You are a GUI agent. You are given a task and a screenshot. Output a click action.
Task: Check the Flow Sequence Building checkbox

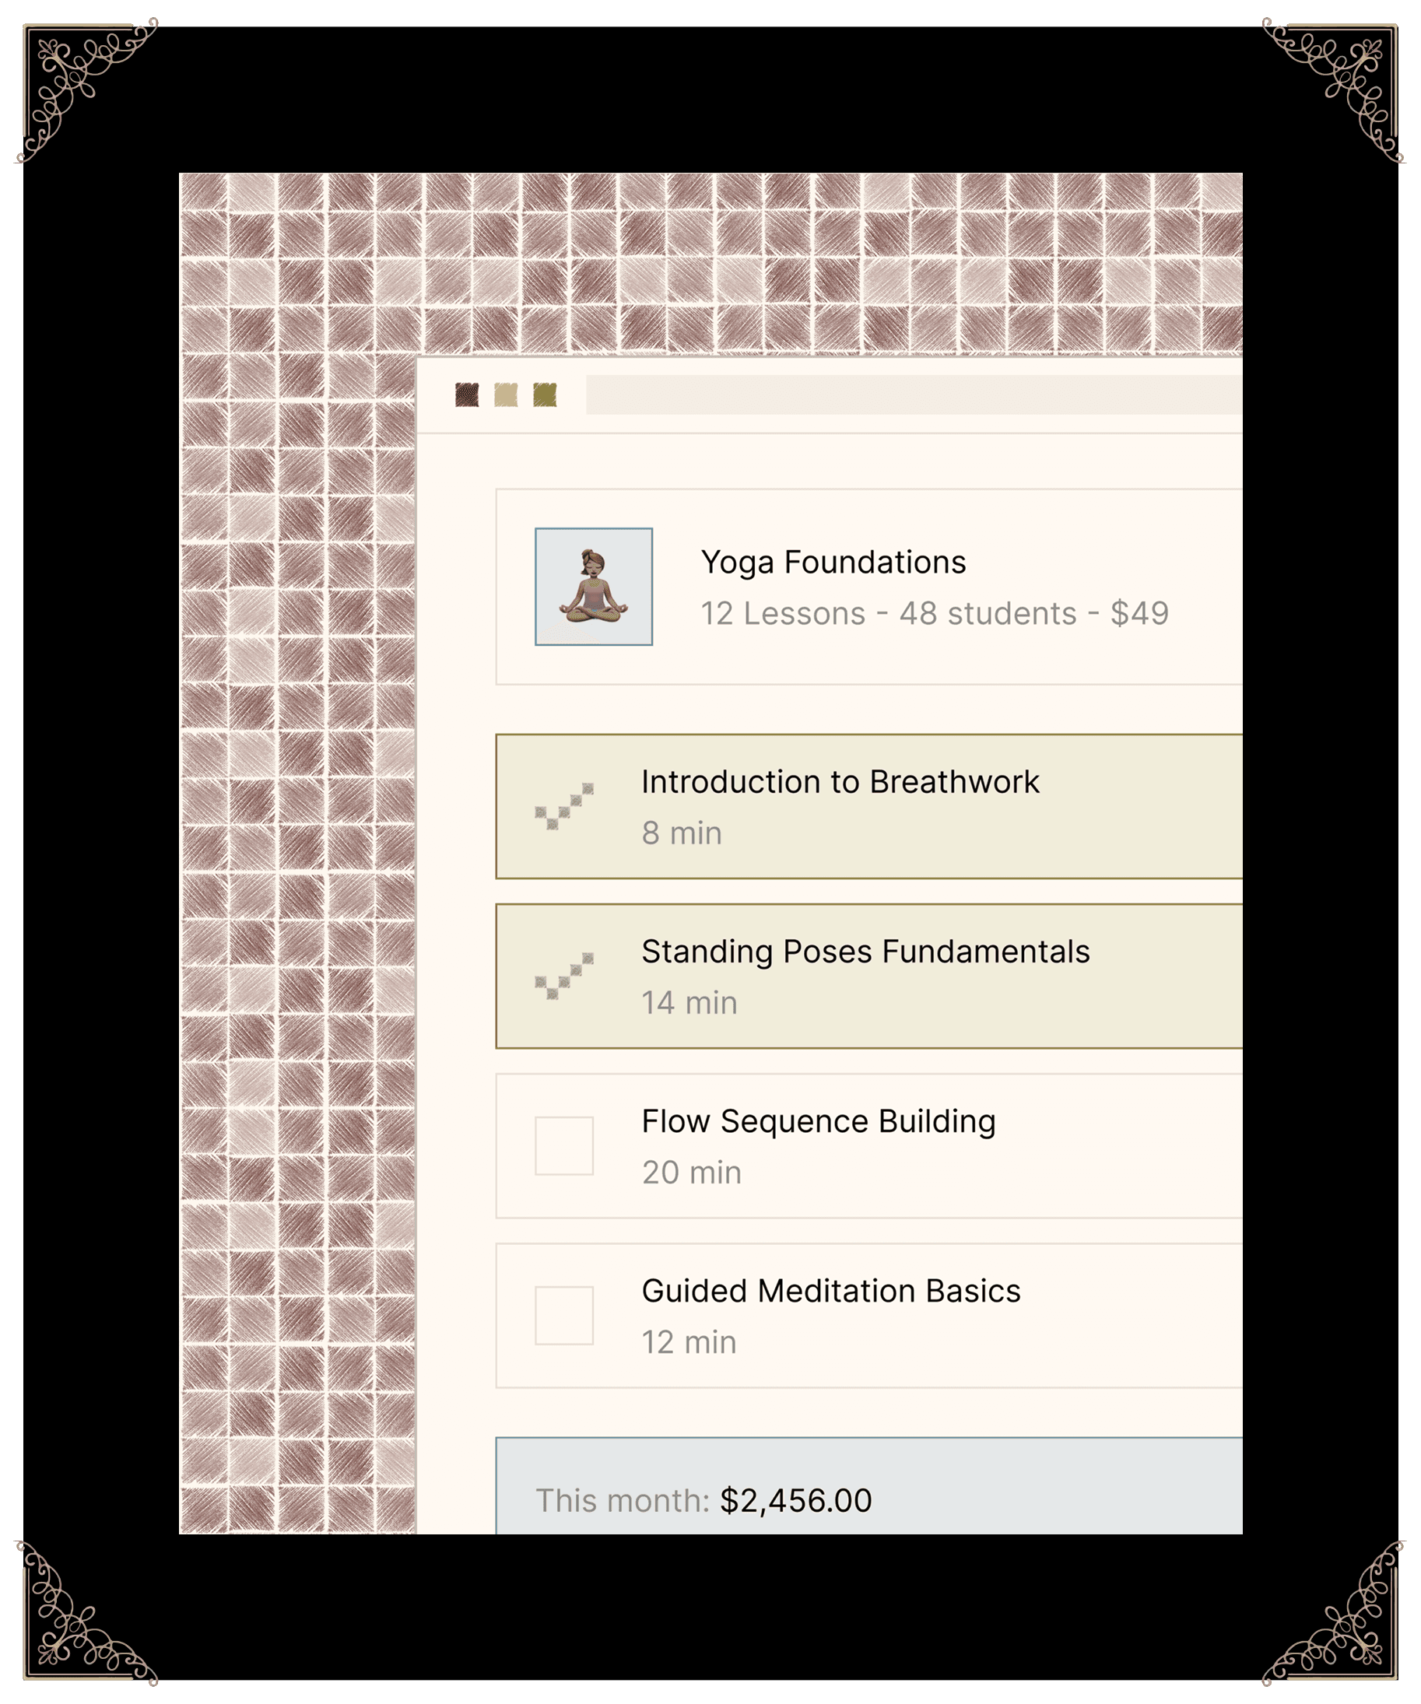564,1146
